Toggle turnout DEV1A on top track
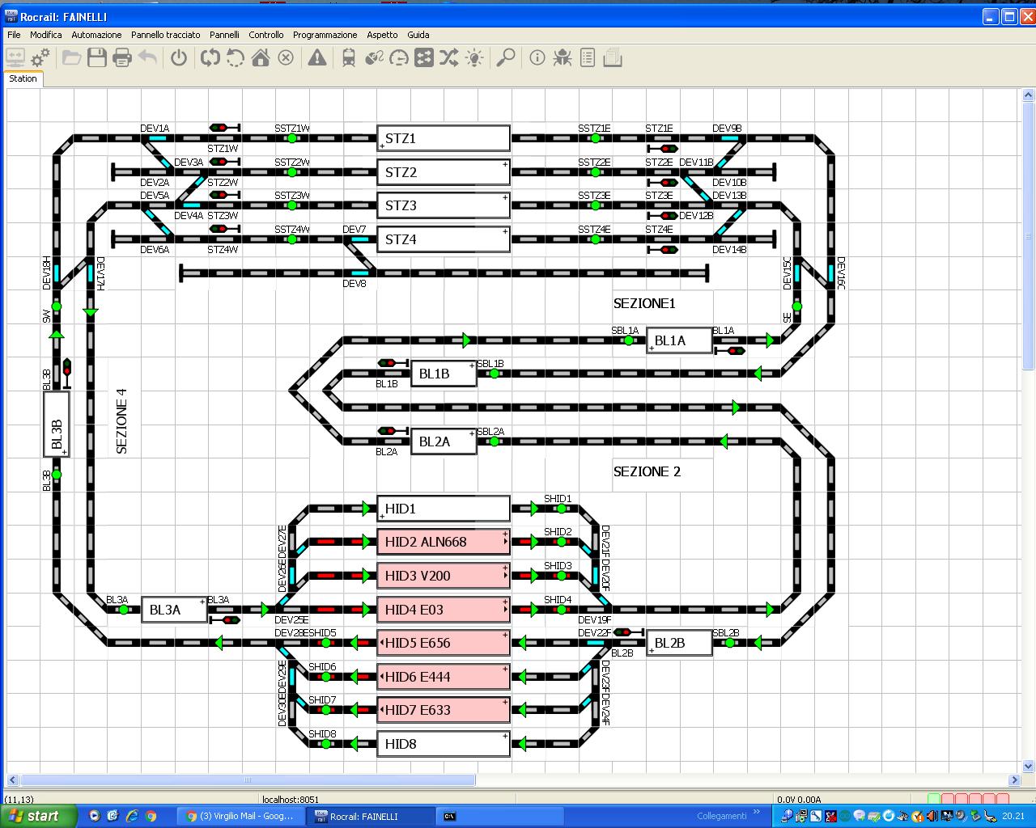Viewport: 1036px width, 828px height. (157, 138)
